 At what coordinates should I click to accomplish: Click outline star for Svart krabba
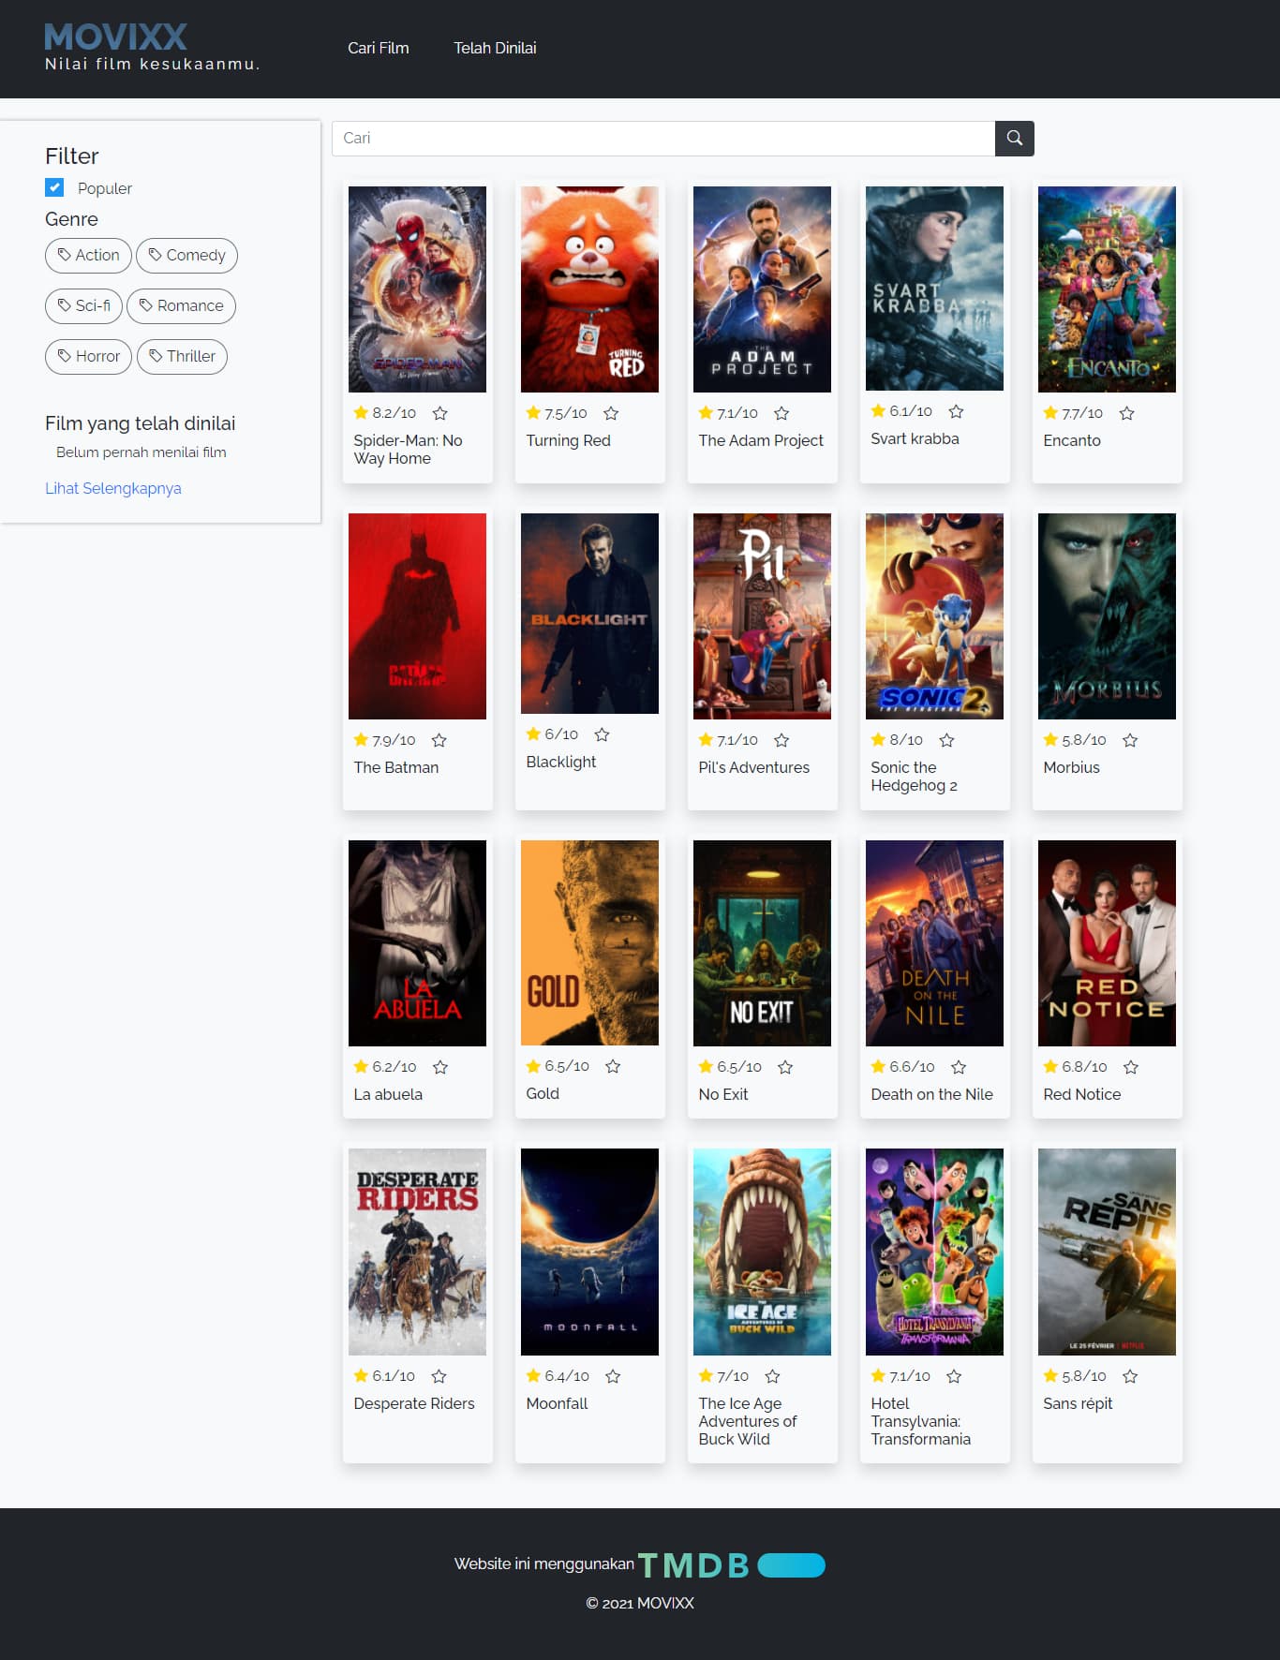click(x=956, y=411)
